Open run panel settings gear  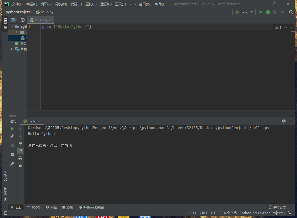click(284, 121)
